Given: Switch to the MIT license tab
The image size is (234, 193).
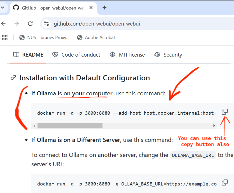Looking at the screenshot, I should pos(127,55).
